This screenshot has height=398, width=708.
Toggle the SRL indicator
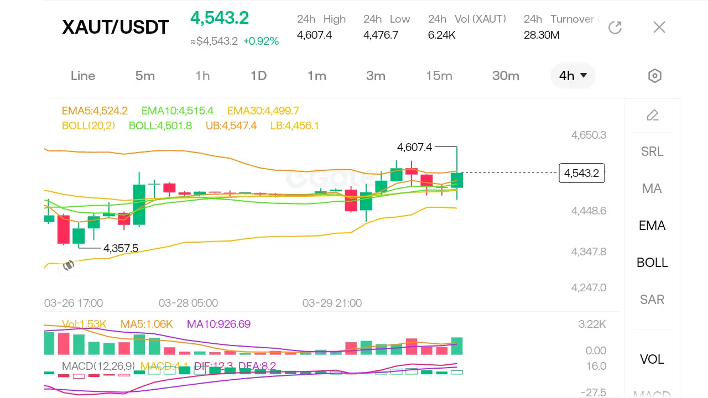tap(652, 151)
